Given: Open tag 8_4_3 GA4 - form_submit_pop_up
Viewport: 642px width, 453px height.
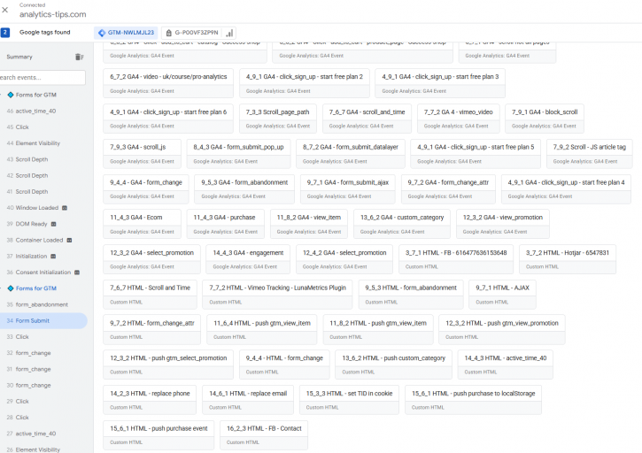Looking at the screenshot, I should (239, 154).
